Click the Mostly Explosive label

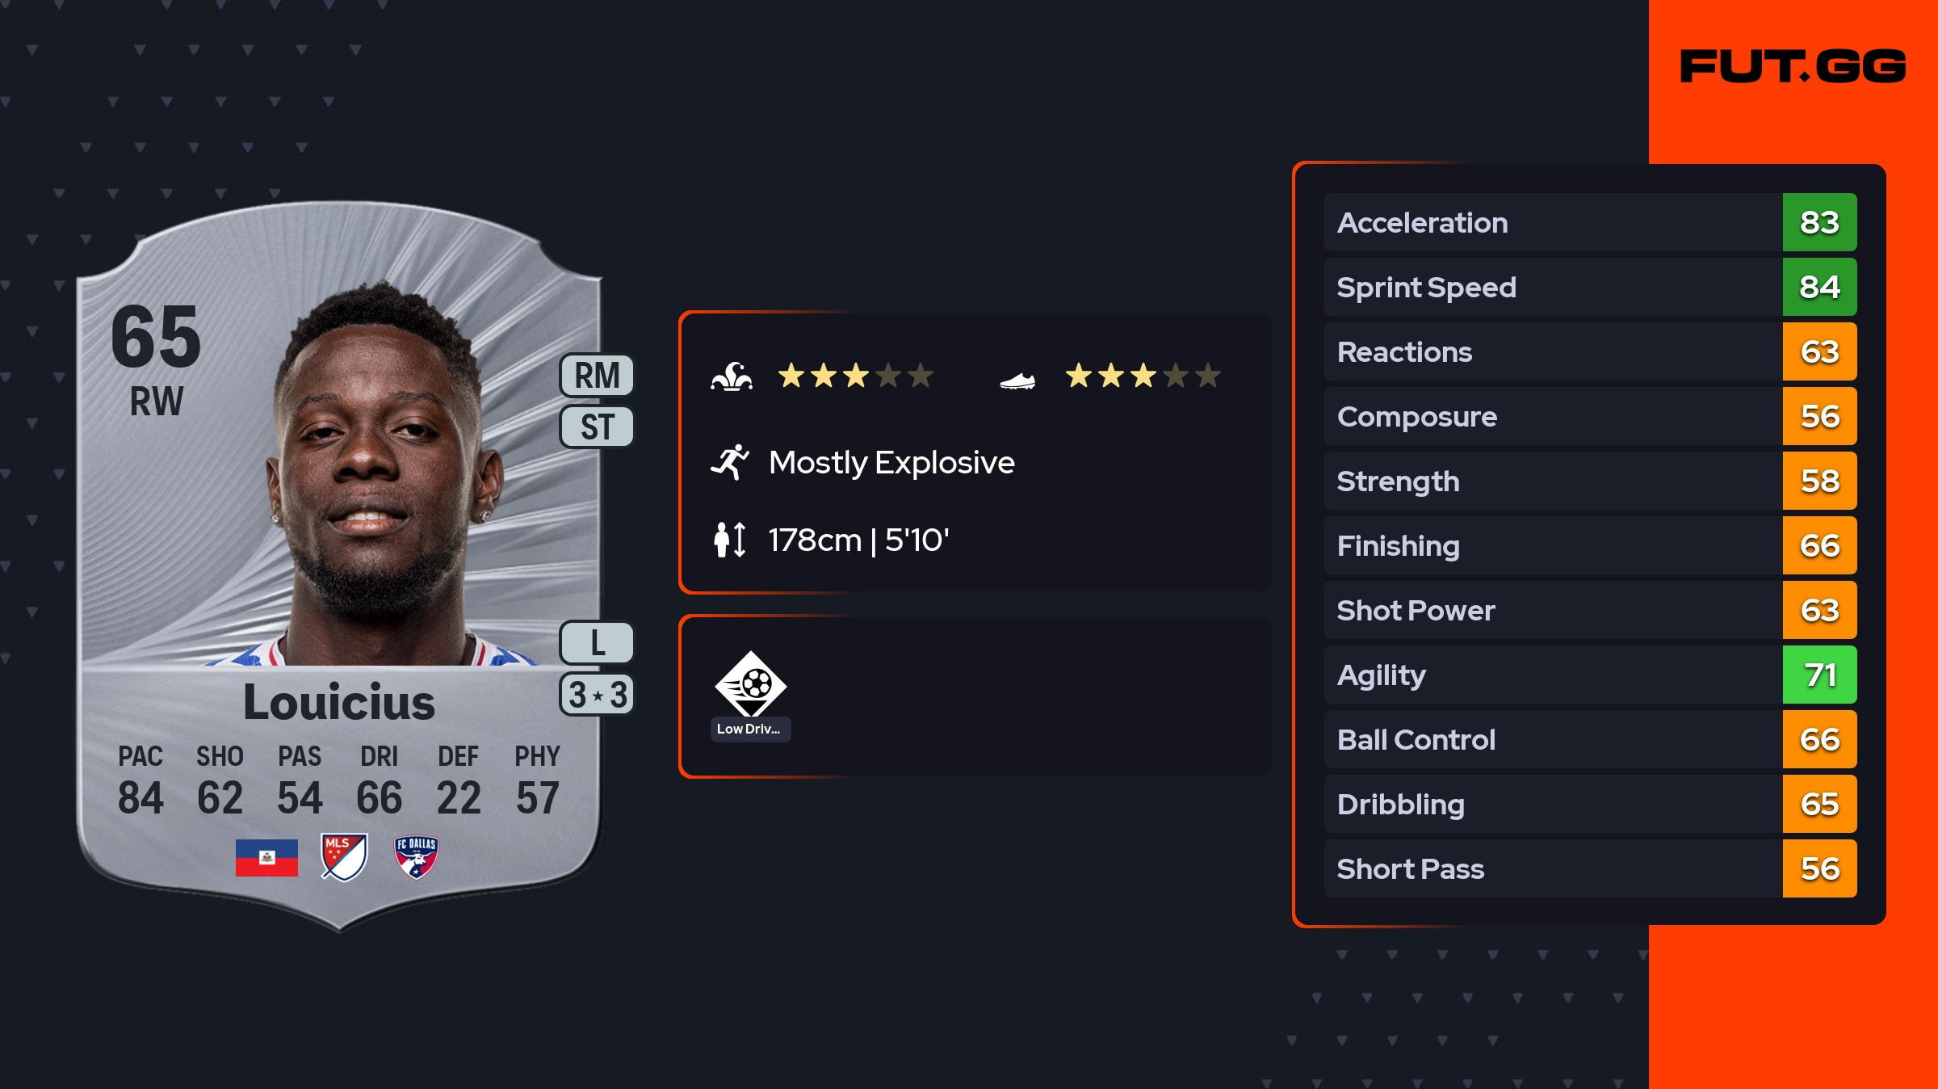(x=891, y=463)
